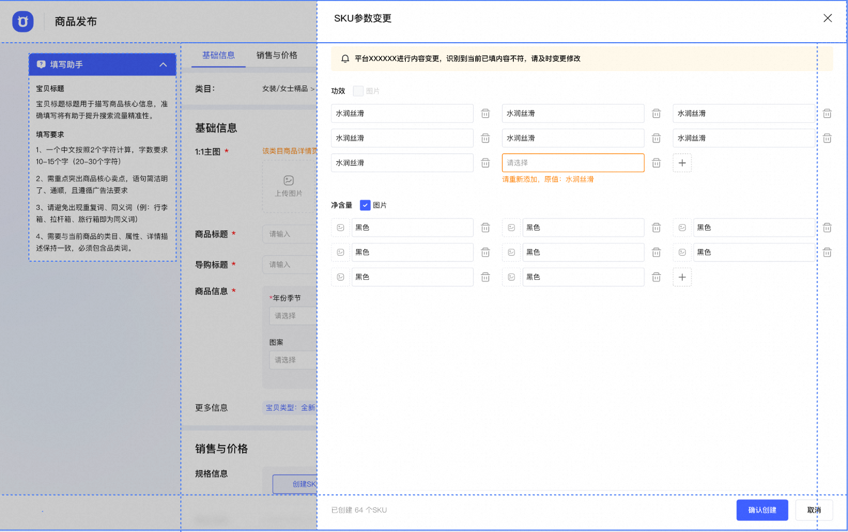The image size is (848, 532).
Task: Open first-row first-column 功效 水润丝滑 field
Action: click(402, 113)
